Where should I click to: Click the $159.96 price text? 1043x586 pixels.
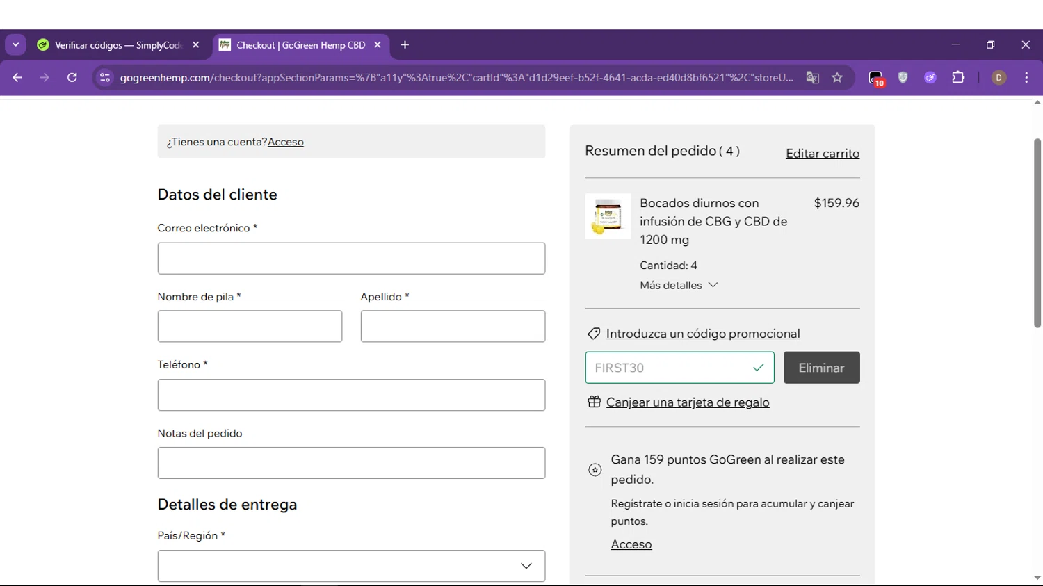tap(836, 203)
